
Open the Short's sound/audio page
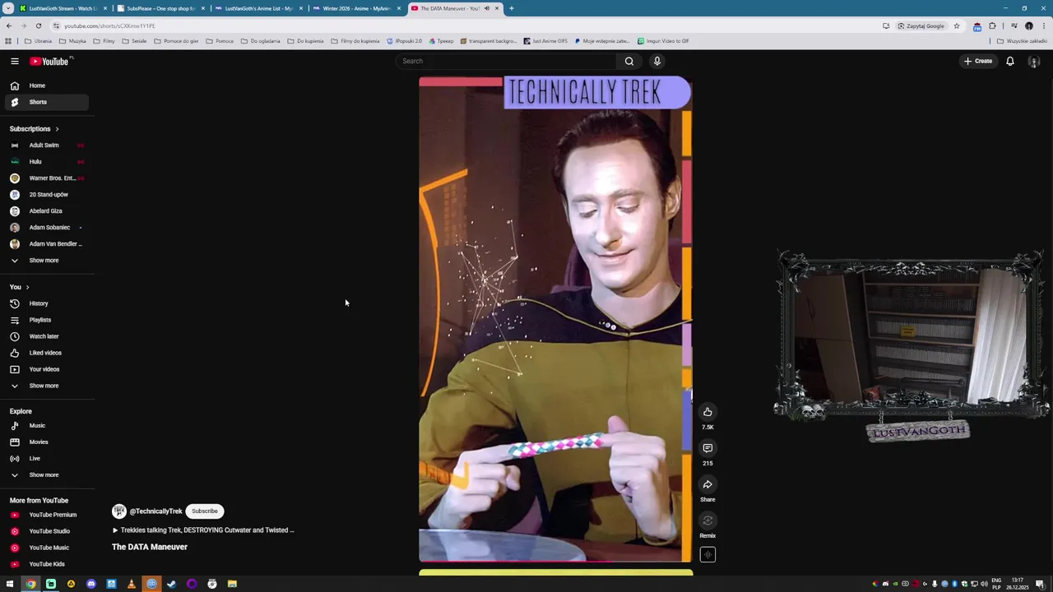[x=707, y=555]
